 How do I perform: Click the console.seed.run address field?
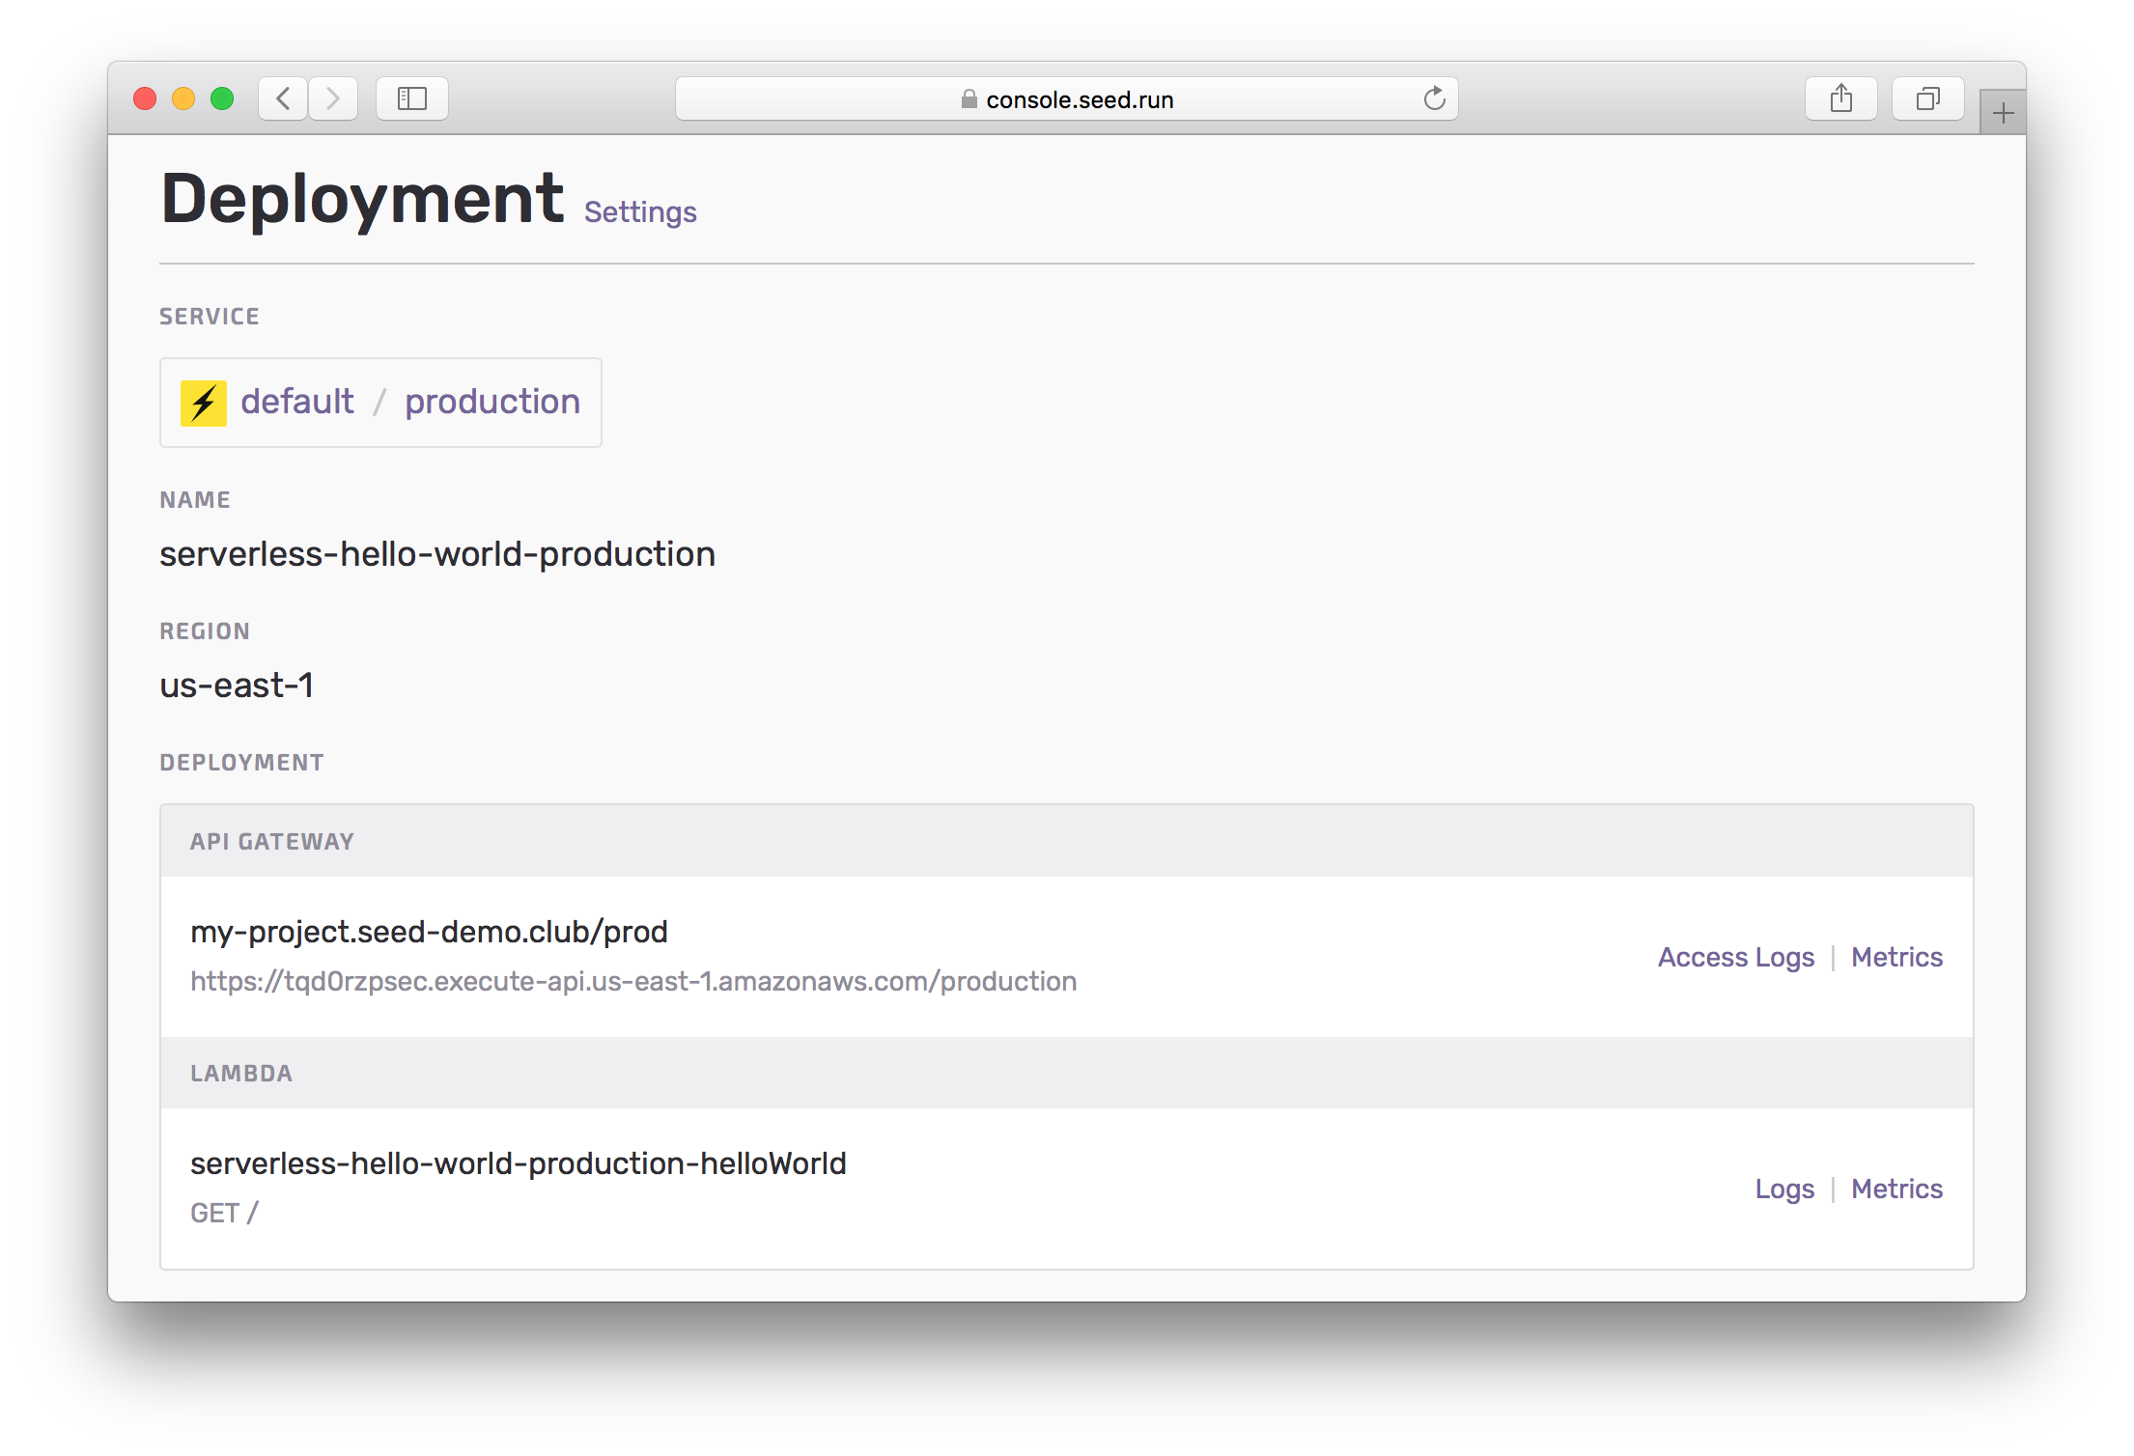click(x=1079, y=99)
